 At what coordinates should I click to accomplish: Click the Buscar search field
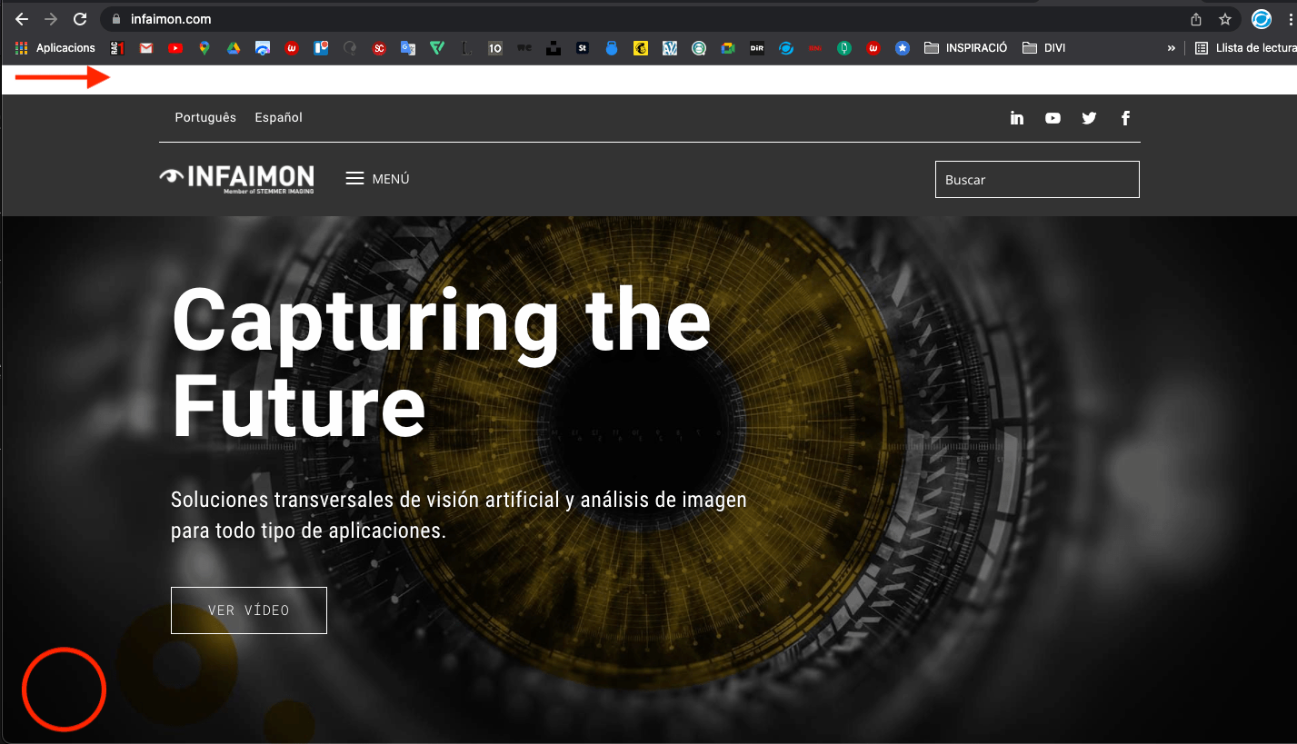click(x=1037, y=179)
